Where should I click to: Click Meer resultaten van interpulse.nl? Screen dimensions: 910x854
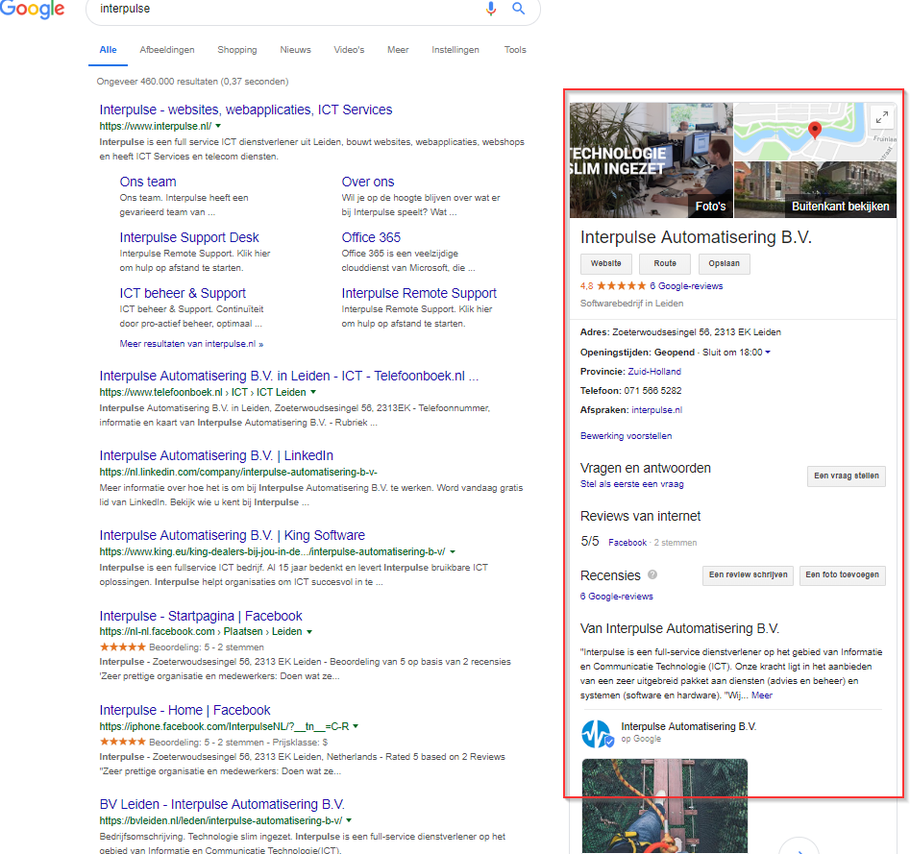[x=191, y=344]
